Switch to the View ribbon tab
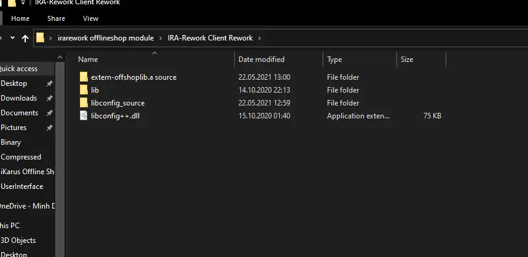 tap(90, 19)
